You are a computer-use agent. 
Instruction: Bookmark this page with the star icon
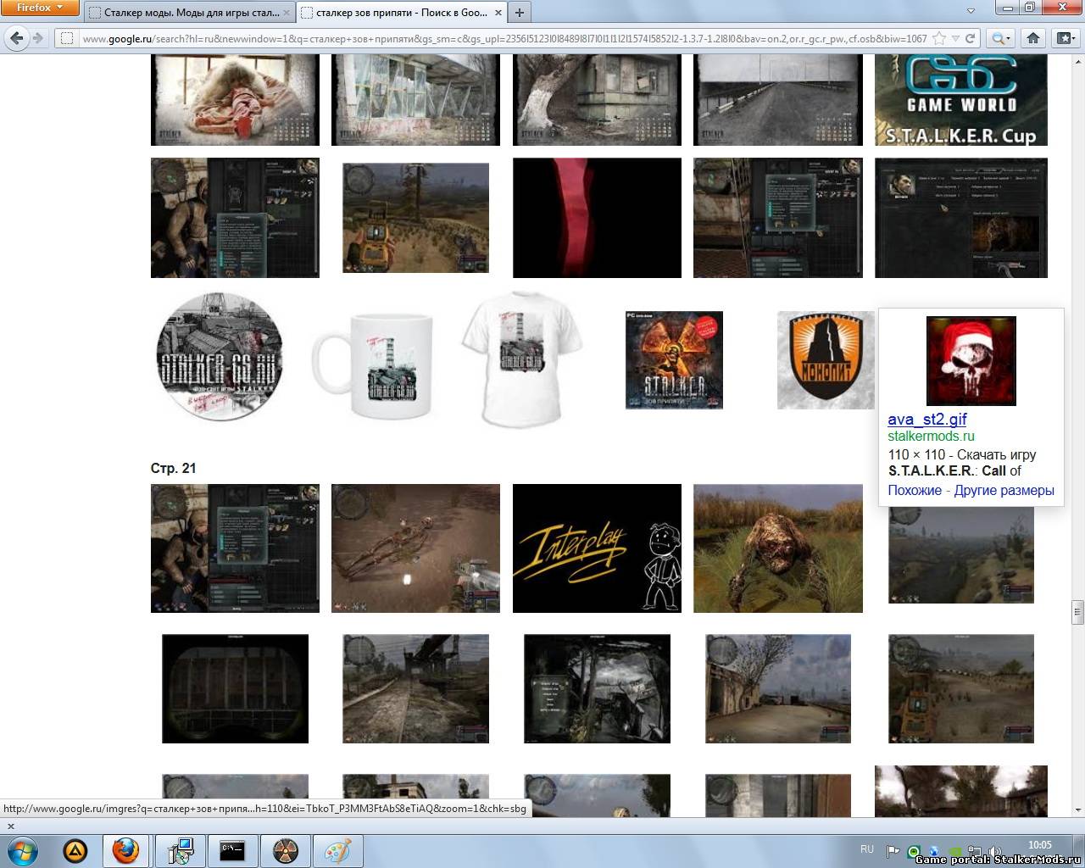938,38
